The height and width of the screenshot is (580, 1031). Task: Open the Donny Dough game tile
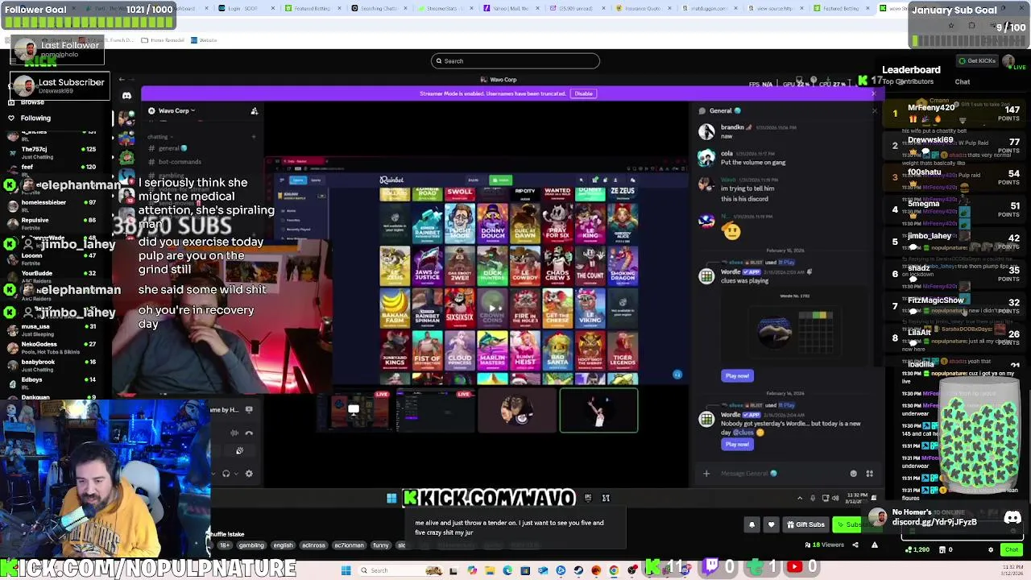coord(492,222)
